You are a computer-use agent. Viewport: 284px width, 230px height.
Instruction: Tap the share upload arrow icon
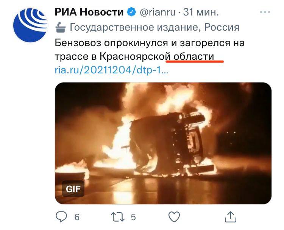230,217
